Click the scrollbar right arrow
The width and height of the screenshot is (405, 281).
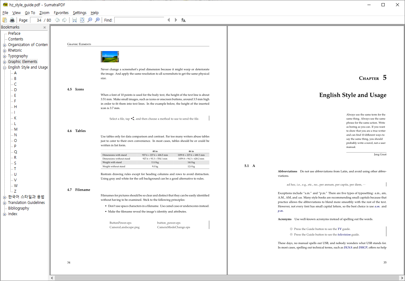pos(402,278)
